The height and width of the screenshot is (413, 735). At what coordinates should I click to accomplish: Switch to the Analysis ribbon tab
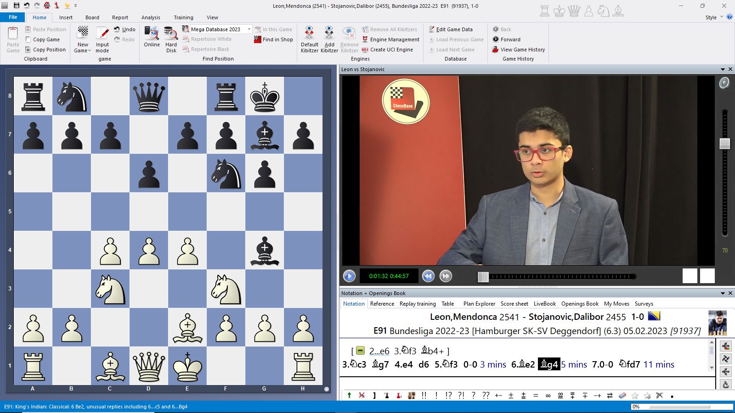coord(151,17)
